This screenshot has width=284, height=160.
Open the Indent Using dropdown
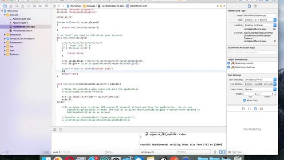point(260,89)
